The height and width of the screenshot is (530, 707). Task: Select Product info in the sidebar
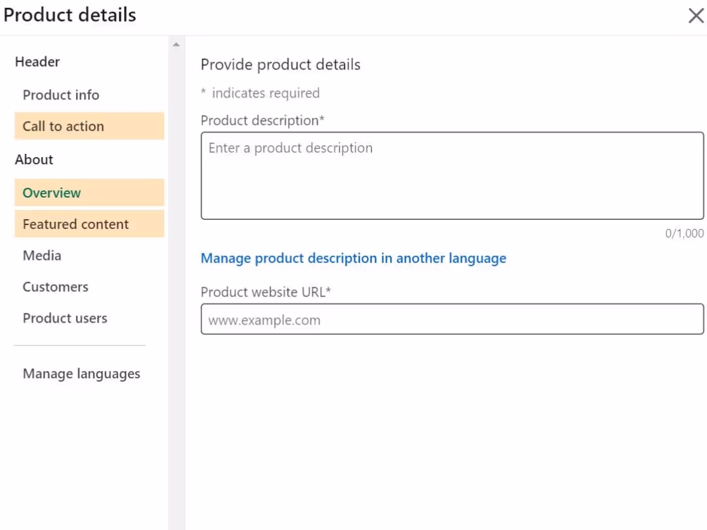pyautogui.click(x=61, y=95)
